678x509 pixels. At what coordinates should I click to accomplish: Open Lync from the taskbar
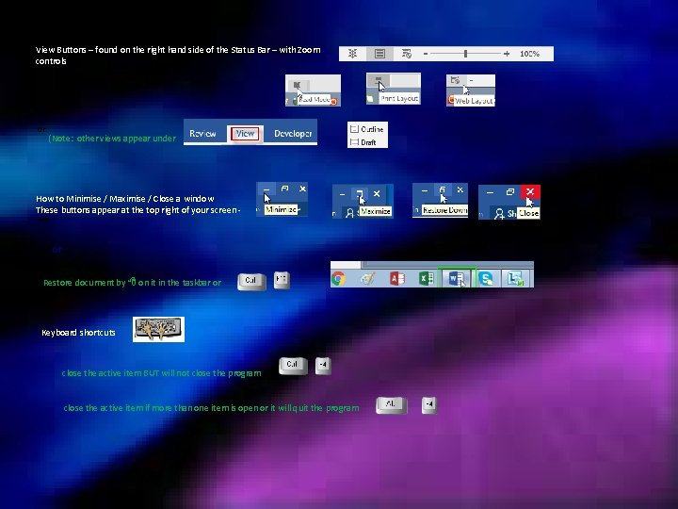pos(515,279)
